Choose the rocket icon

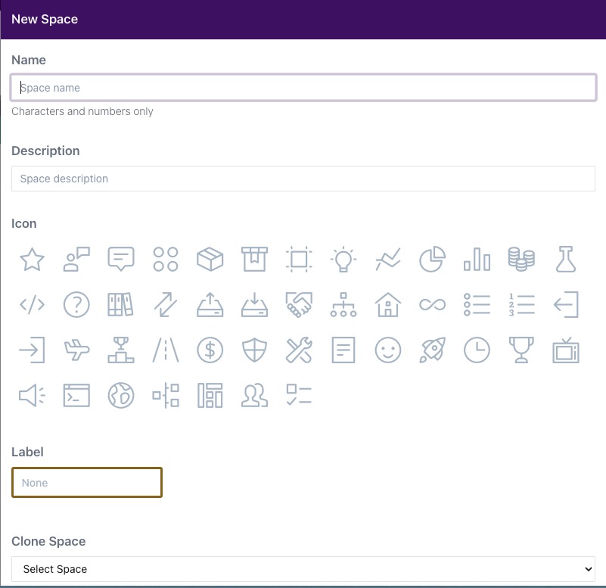pos(432,350)
